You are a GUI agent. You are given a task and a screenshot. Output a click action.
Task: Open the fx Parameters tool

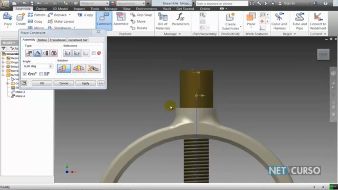click(x=181, y=20)
